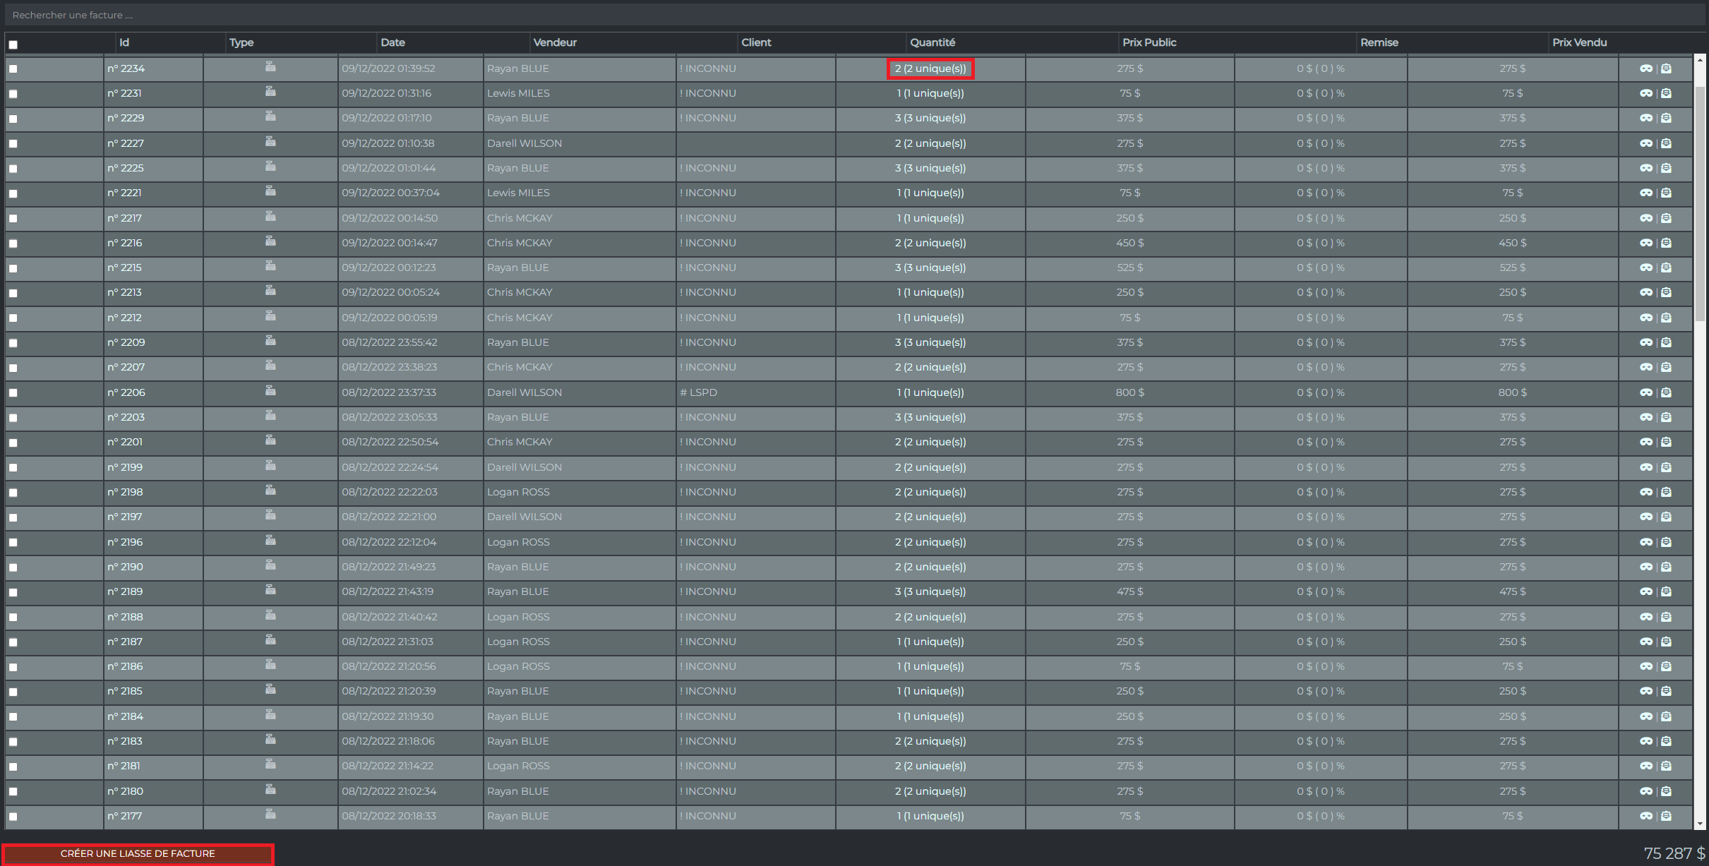The height and width of the screenshot is (866, 1709).
Task: Click the envelope icon for invoice n° 2215
Action: (x=1666, y=267)
